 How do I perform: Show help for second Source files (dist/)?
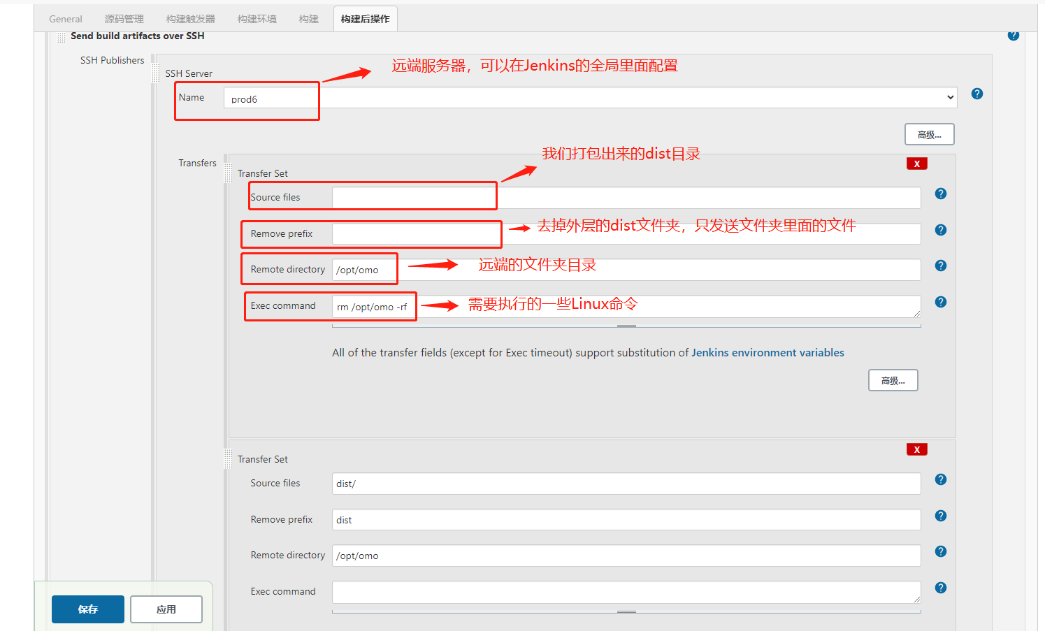pyautogui.click(x=941, y=479)
